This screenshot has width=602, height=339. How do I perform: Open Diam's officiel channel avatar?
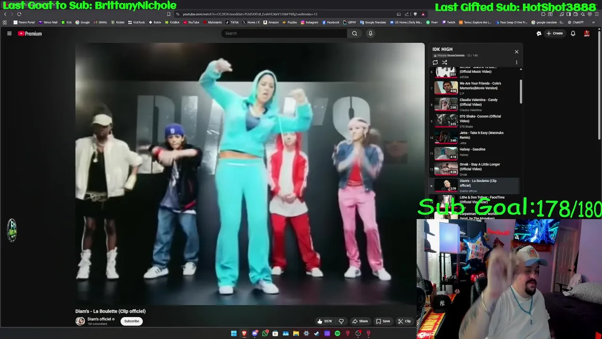click(80, 321)
